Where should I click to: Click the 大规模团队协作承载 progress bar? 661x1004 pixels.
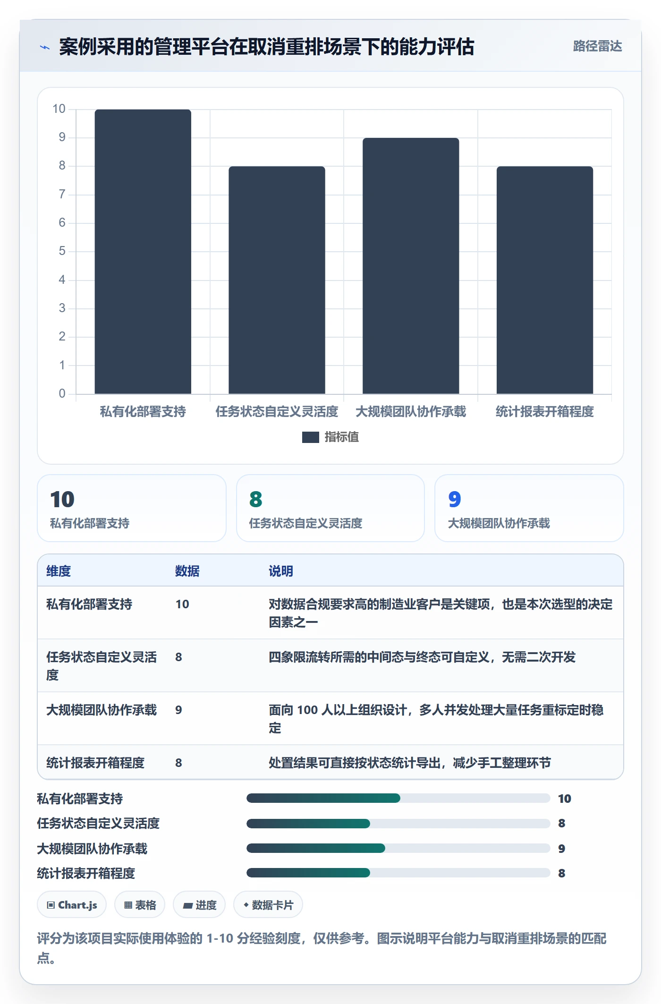(398, 848)
